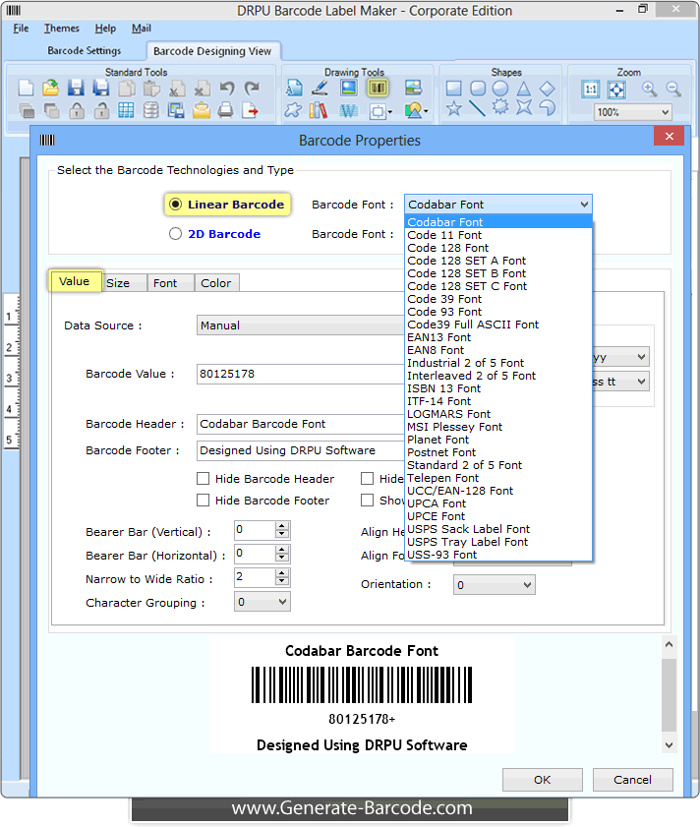Select the Pencil drawing tool
Viewport: 700px width, 827px height.
(x=320, y=88)
